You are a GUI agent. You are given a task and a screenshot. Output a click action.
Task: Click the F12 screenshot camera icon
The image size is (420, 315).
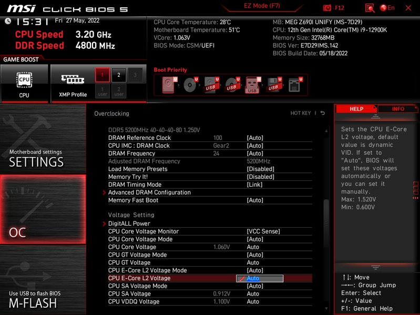point(327,8)
